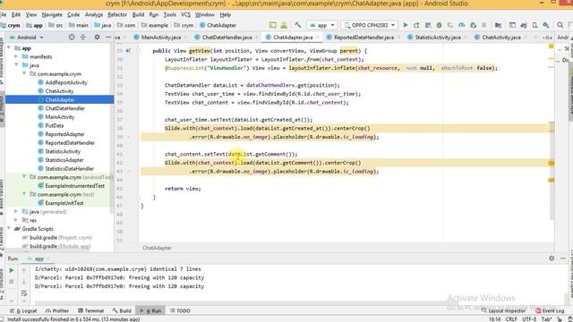The image size is (573, 322).
Task: Select build.gradle (Project: crym) file
Action: (x=57, y=237)
